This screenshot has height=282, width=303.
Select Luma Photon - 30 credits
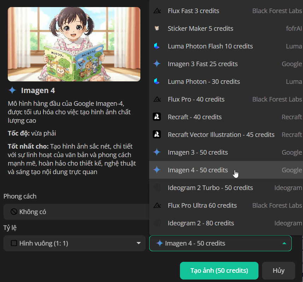click(x=226, y=81)
